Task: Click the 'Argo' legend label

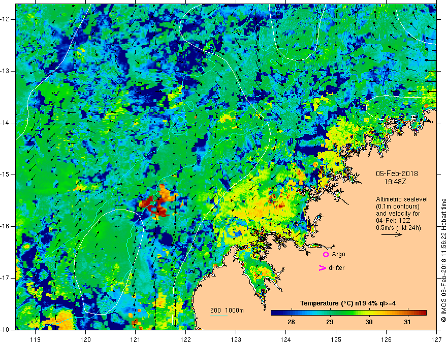Action: [x=338, y=254]
